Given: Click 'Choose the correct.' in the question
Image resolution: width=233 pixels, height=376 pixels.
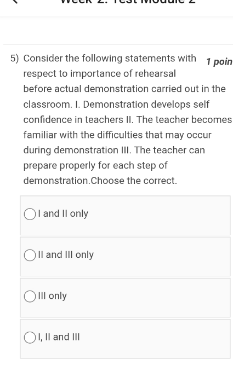Looking at the screenshot, I should tap(134, 181).
